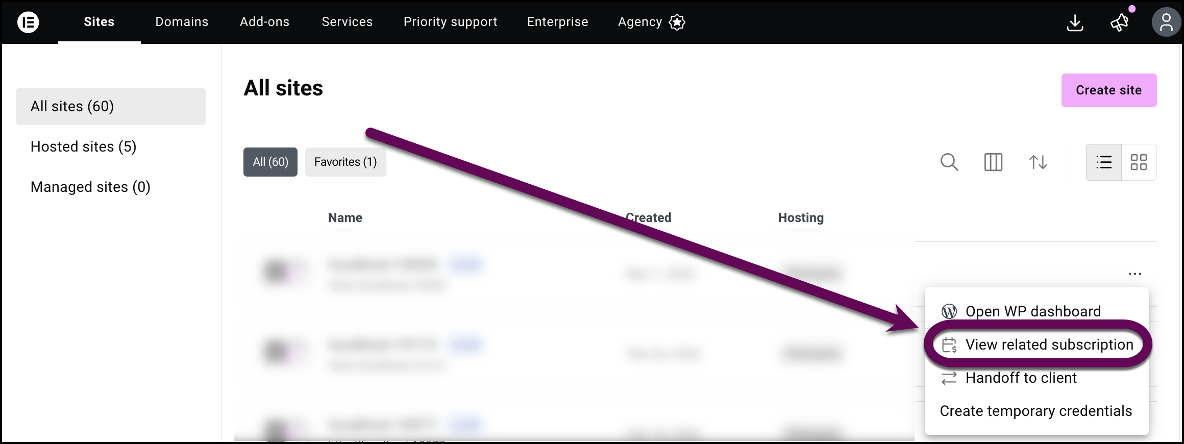Choose Handoff to client option

tap(1021, 378)
